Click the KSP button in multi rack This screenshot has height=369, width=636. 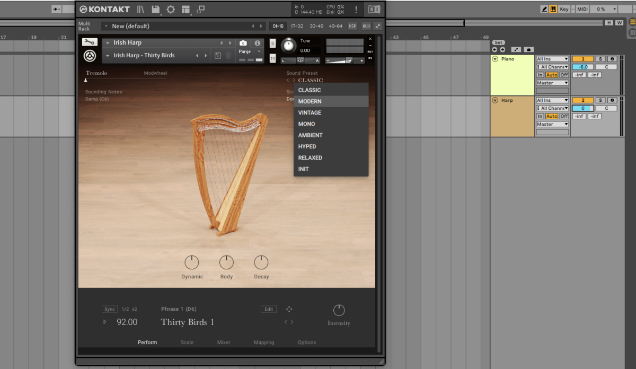click(x=352, y=26)
